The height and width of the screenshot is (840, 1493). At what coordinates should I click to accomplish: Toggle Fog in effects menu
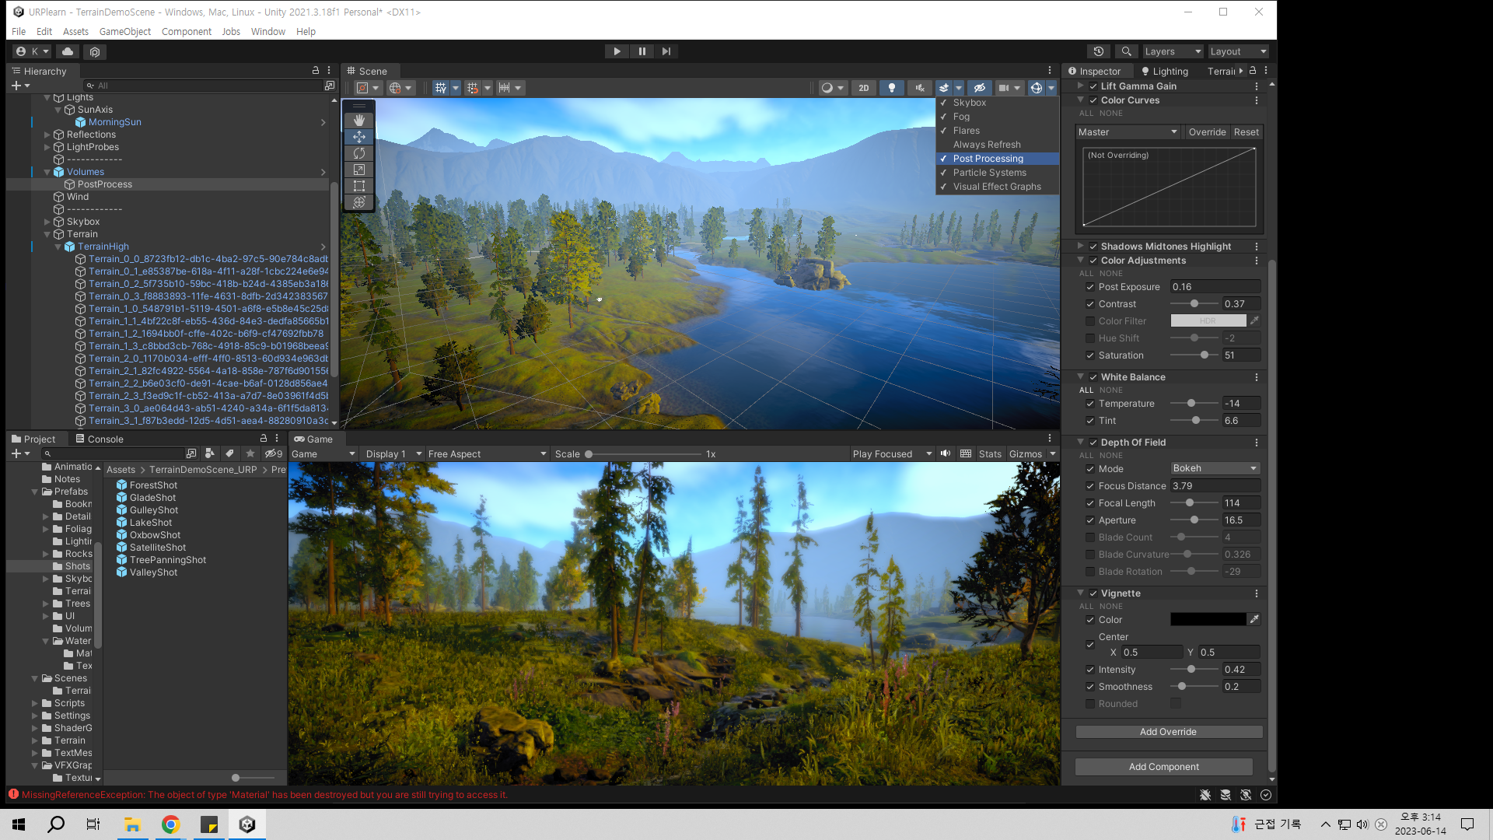(x=997, y=117)
